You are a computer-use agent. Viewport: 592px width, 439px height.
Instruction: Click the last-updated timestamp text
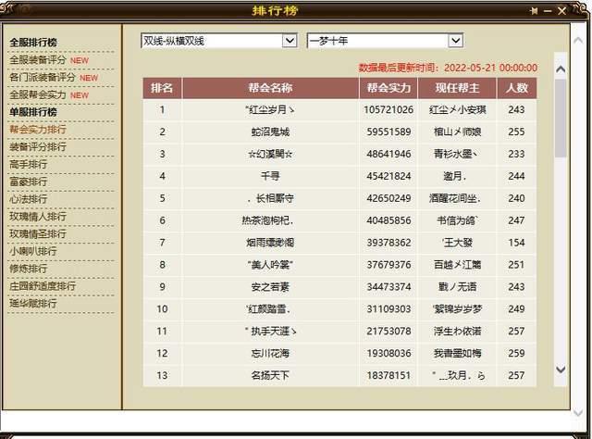(x=448, y=68)
